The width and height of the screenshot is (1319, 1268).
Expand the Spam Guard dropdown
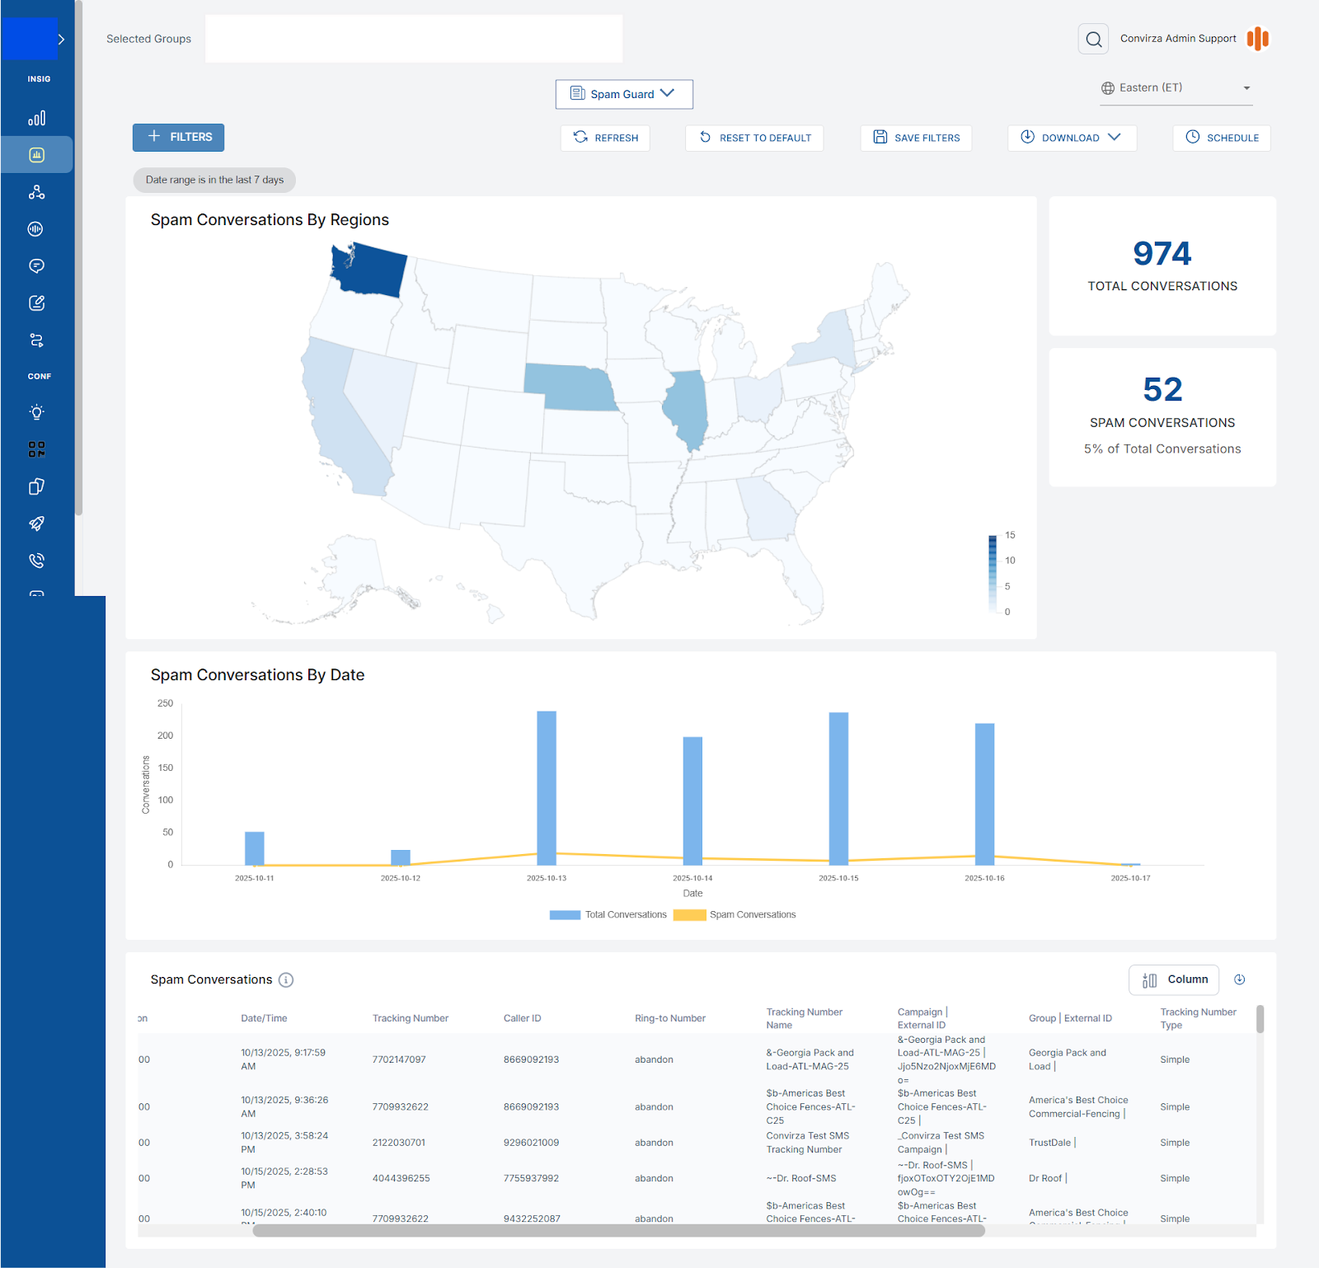pyautogui.click(x=624, y=94)
